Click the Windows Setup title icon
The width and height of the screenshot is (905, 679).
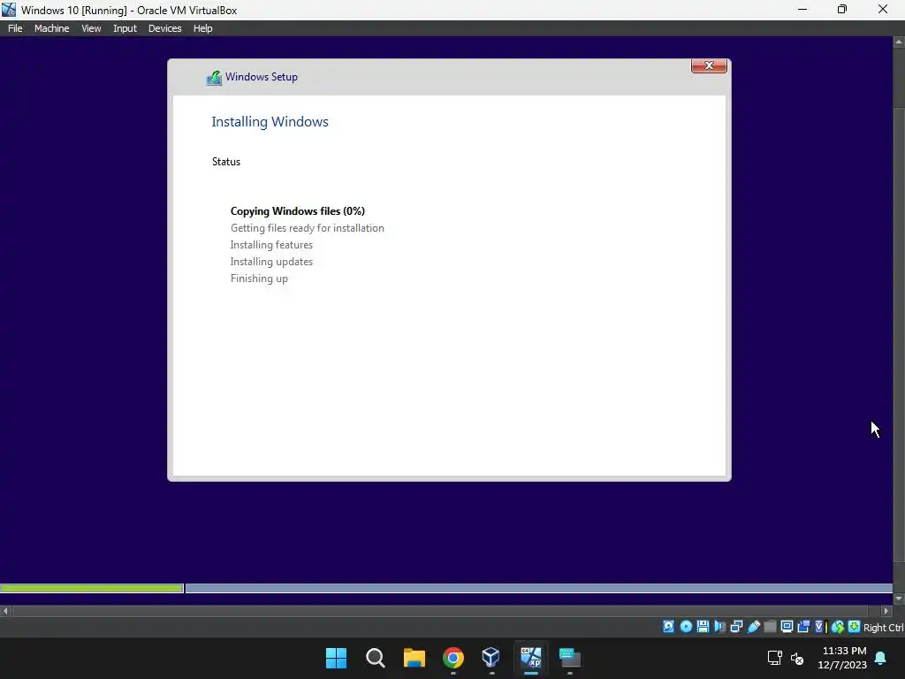[214, 78]
